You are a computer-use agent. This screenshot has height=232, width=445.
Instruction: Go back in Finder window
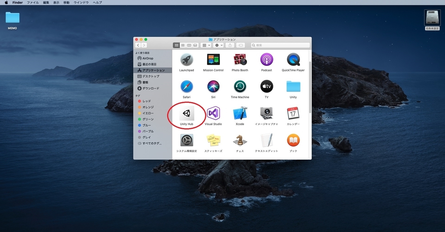coord(138,45)
